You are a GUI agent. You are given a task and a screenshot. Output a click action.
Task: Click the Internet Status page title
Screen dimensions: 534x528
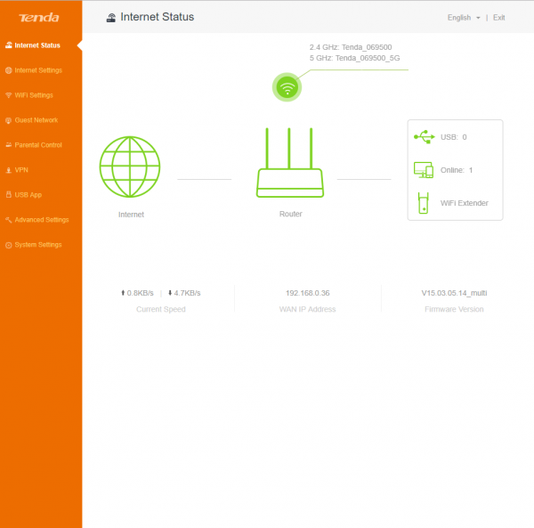click(x=157, y=17)
